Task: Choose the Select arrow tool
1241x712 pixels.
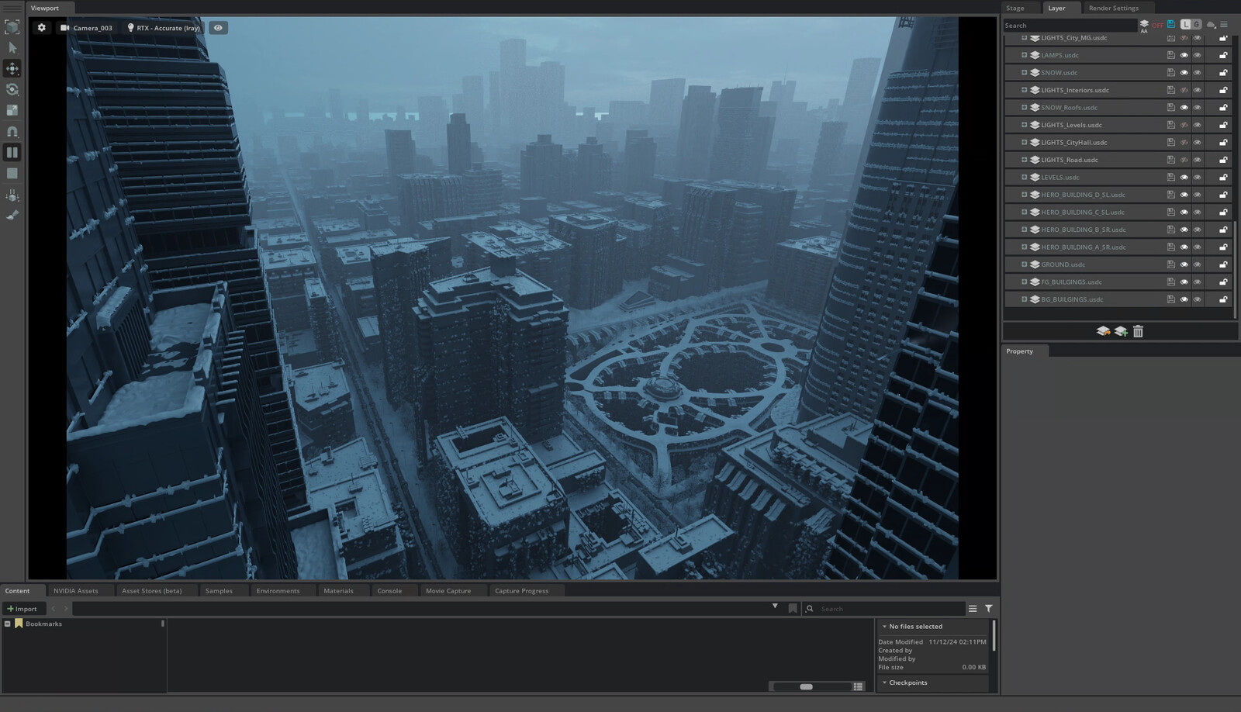Action: coord(12,48)
